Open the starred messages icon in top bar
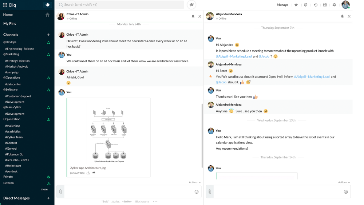This screenshot has height=205, width=364. point(296,5)
